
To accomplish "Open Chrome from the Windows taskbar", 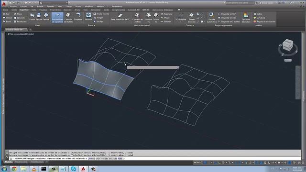I will (x=14, y=169).
